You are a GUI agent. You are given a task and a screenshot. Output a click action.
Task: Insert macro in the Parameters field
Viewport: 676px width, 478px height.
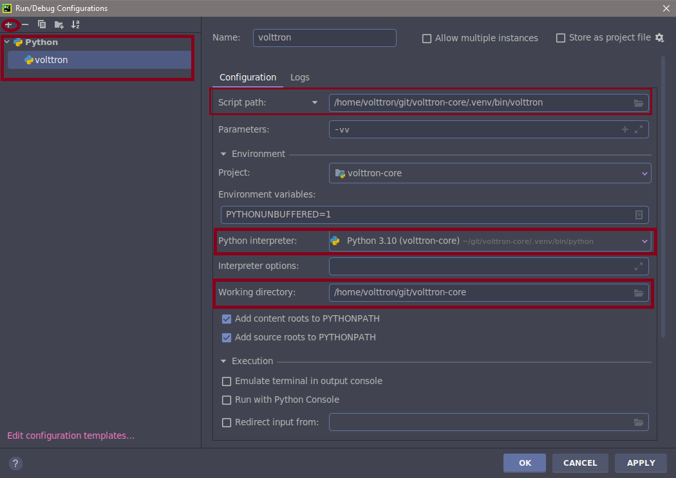pos(624,129)
